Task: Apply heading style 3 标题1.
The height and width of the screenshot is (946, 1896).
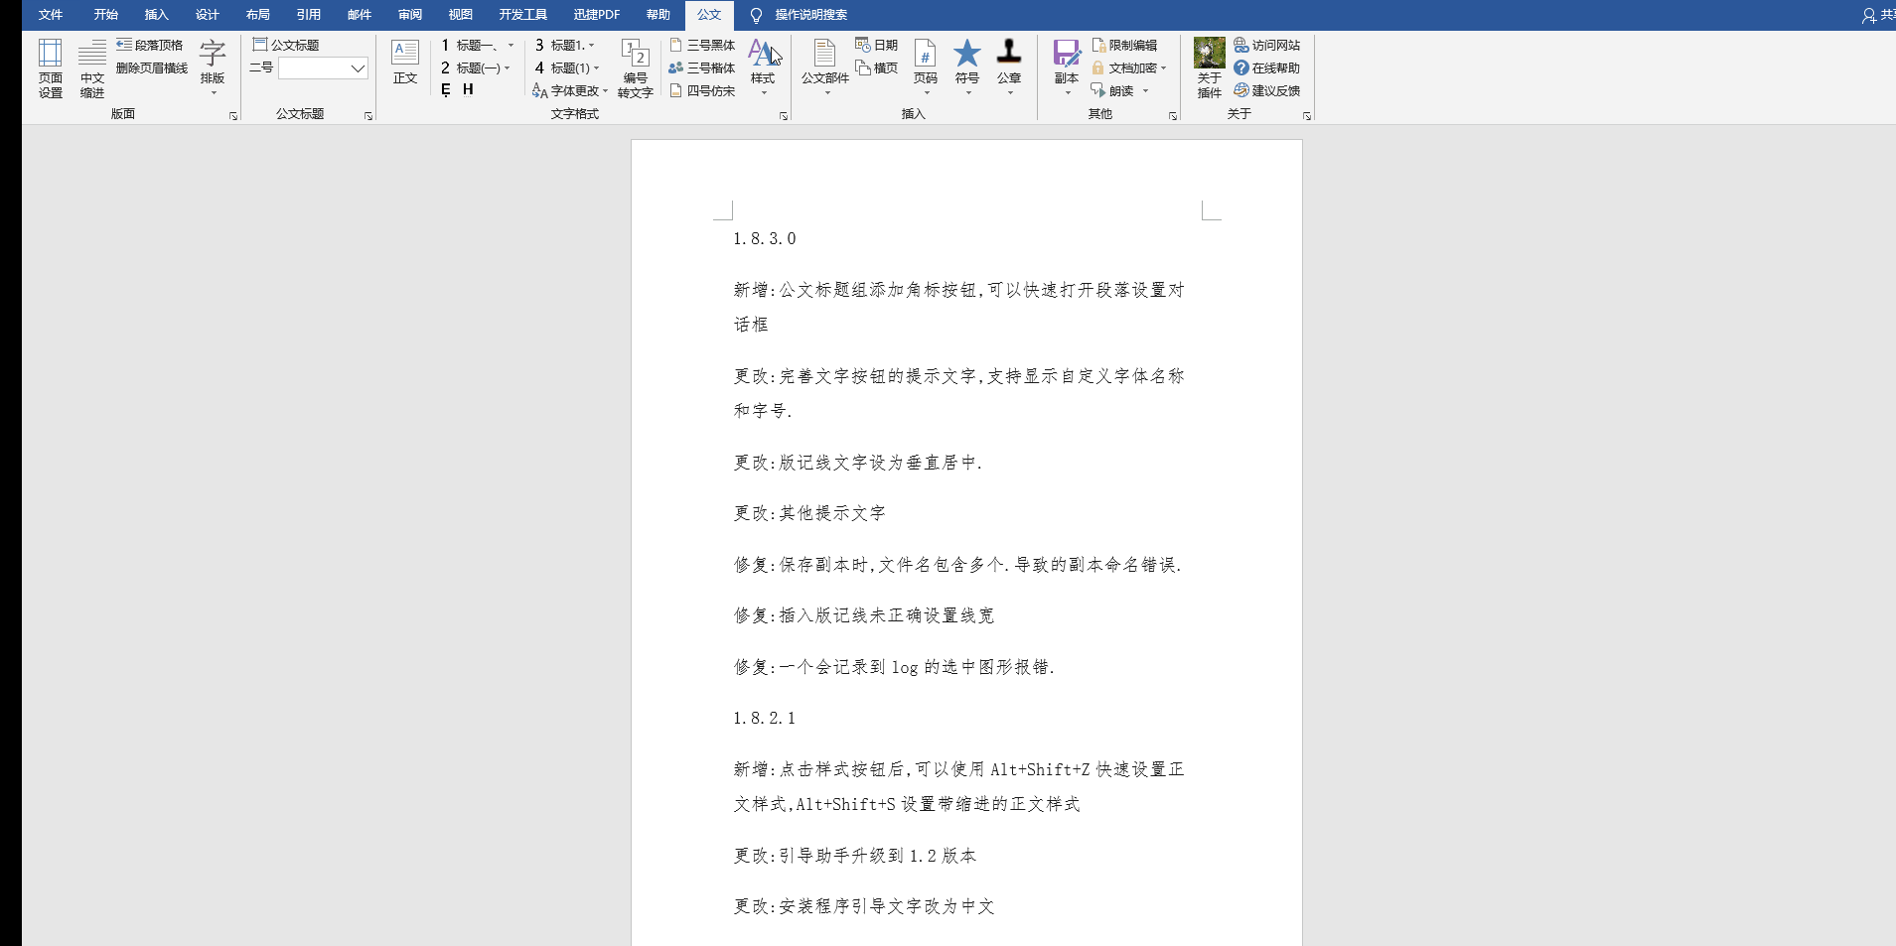Action: (560, 45)
